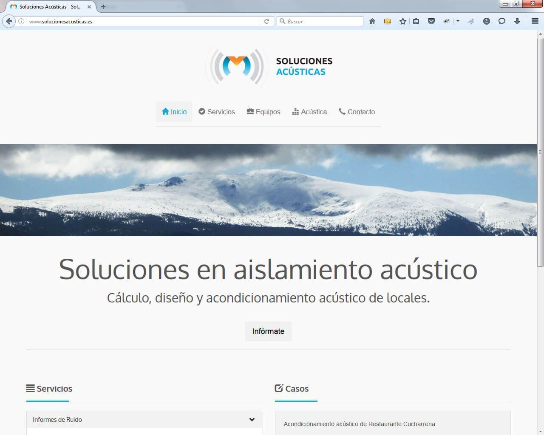Viewport: 544px width, 435px height.
Task: Open the Firefox home page icon
Action: pos(372,21)
